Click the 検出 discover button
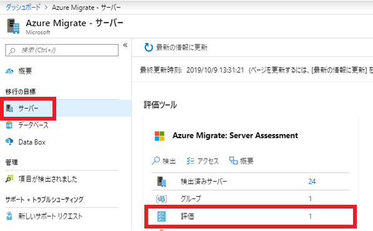 point(164,161)
